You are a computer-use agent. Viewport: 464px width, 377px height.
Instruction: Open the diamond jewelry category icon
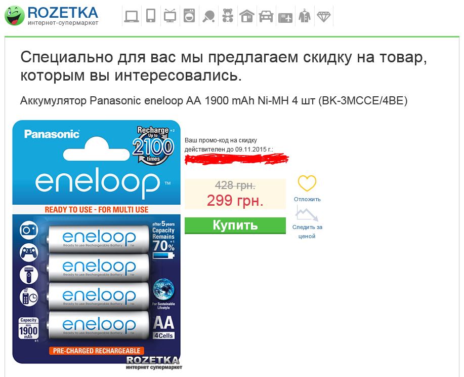pyautogui.click(x=323, y=17)
